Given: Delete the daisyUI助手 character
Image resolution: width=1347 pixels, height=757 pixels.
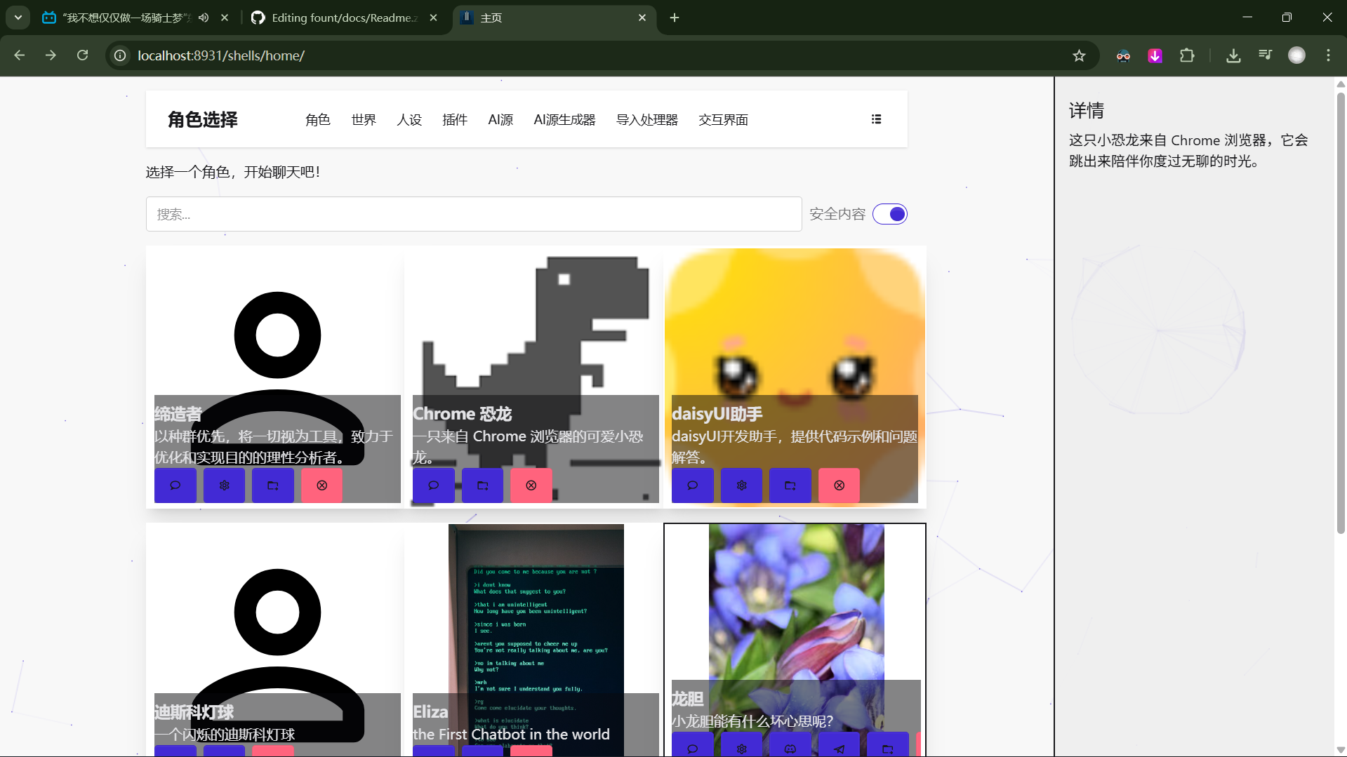Looking at the screenshot, I should pos(839,485).
